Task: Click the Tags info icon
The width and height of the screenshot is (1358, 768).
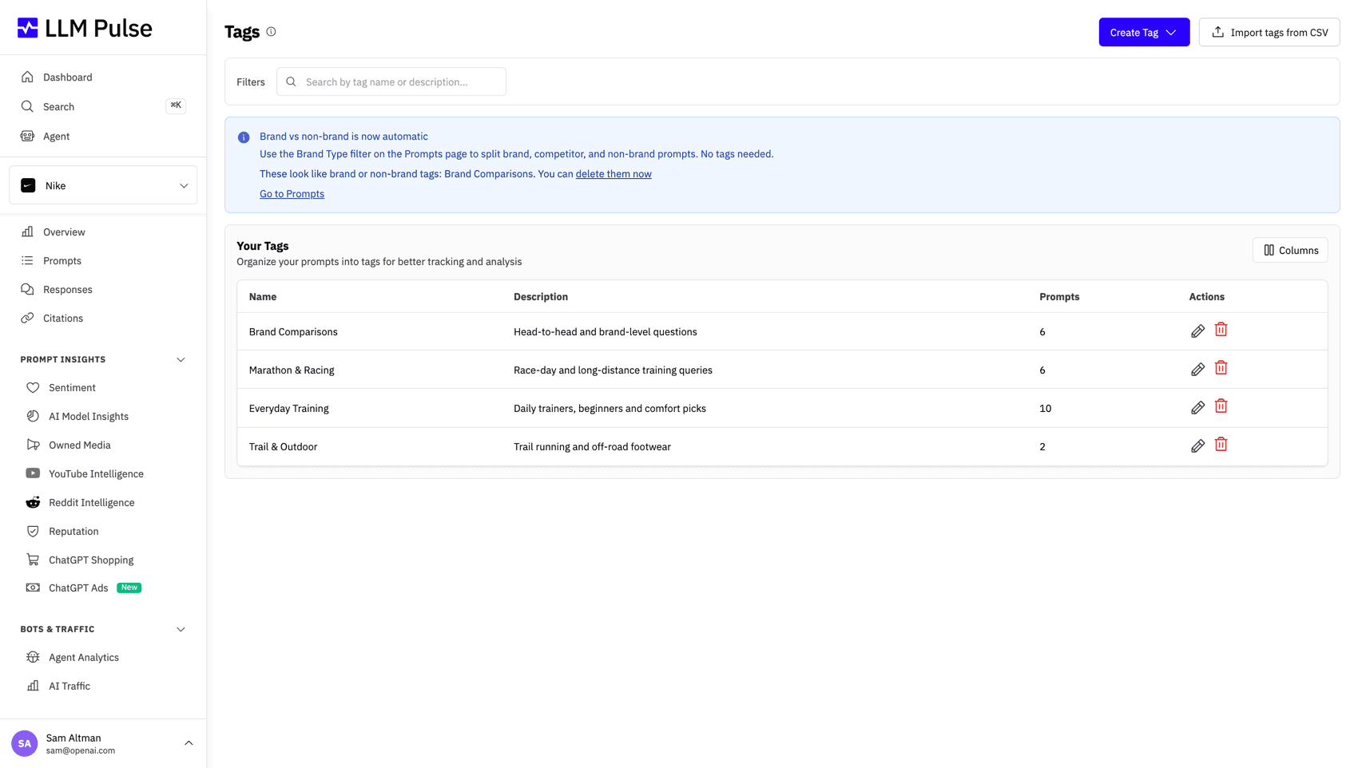Action: click(x=272, y=32)
